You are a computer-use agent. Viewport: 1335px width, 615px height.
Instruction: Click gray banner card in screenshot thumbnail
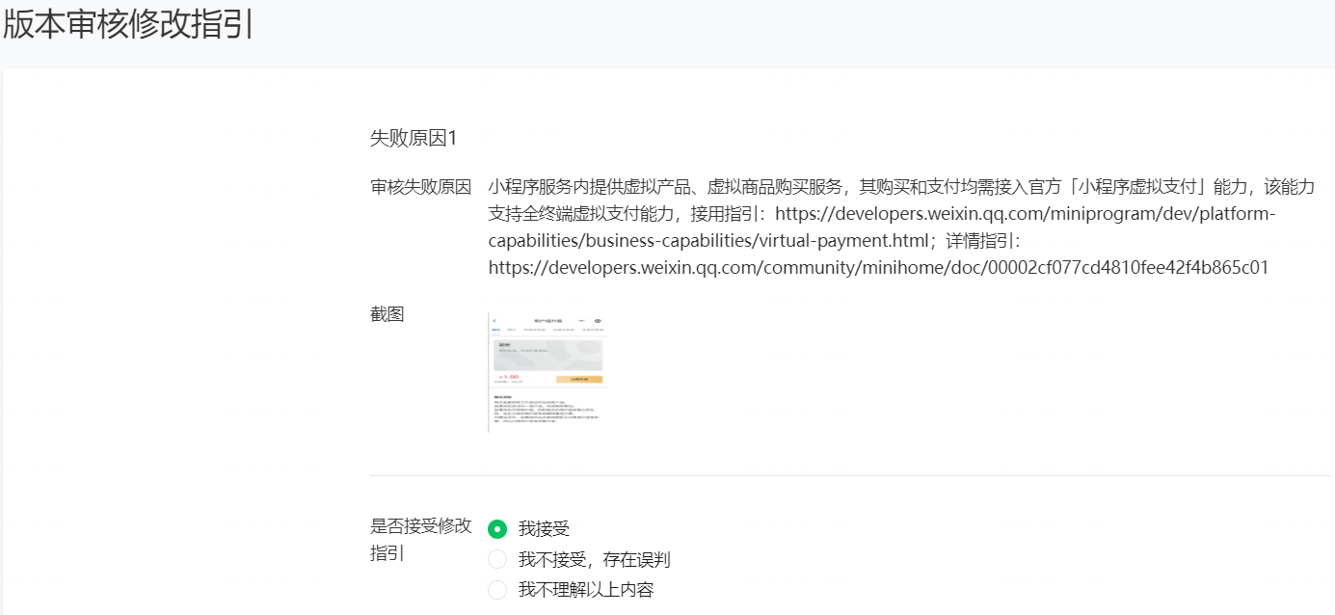tap(547, 354)
